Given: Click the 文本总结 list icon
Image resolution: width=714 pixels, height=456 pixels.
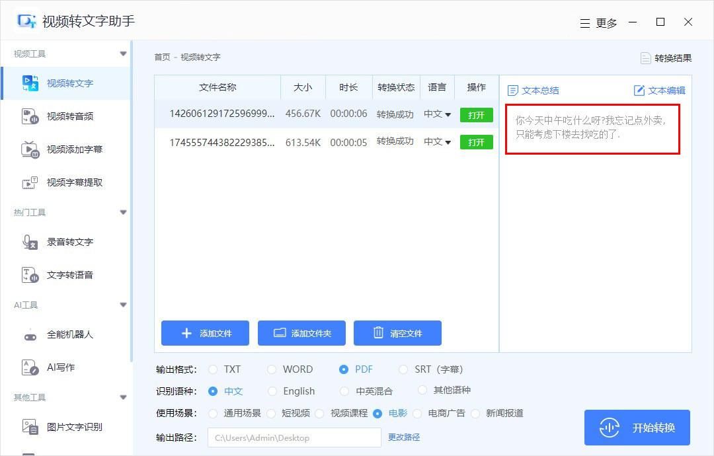Looking at the screenshot, I should pyautogui.click(x=513, y=91).
